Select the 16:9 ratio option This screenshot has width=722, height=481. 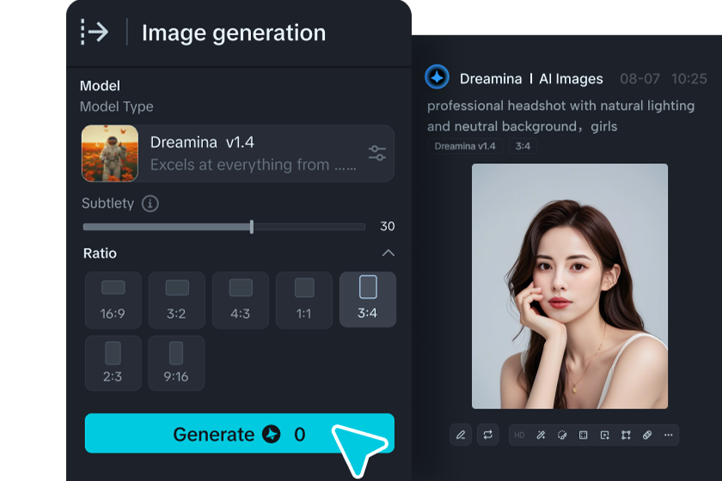[113, 300]
